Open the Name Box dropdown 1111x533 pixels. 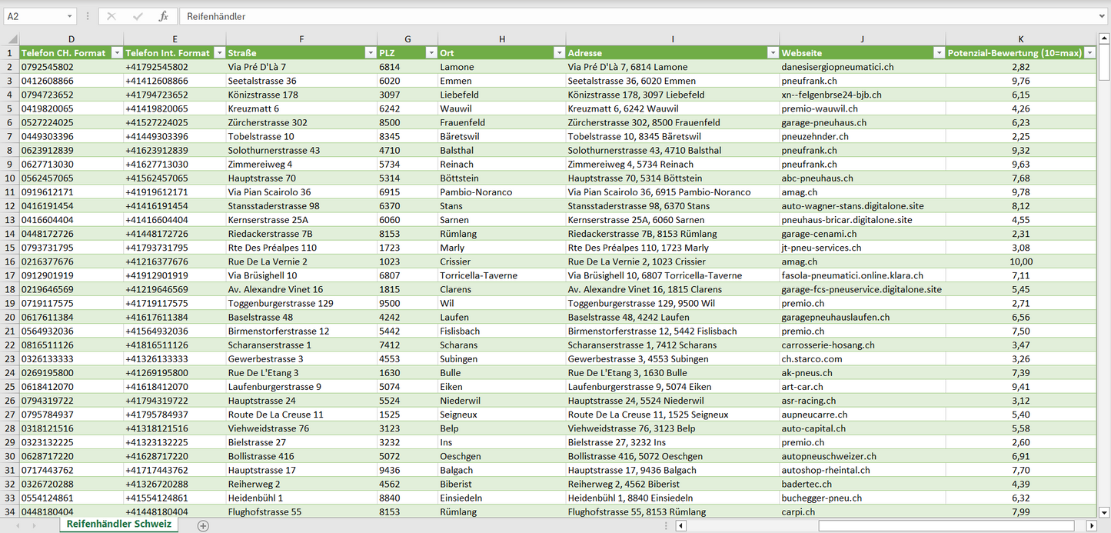tap(70, 16)
